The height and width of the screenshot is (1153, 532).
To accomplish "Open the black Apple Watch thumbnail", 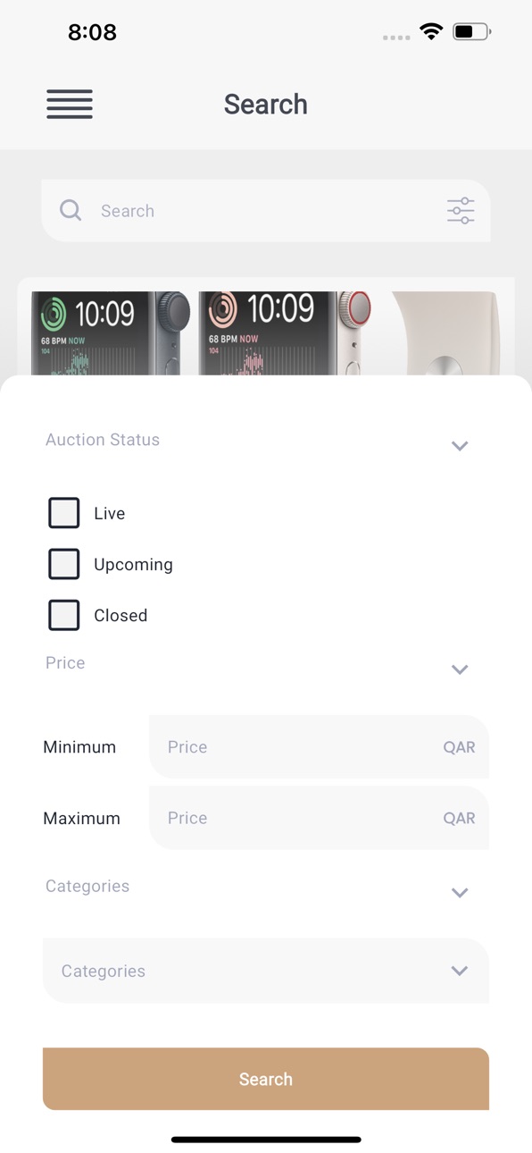I will tap(112, 332).
